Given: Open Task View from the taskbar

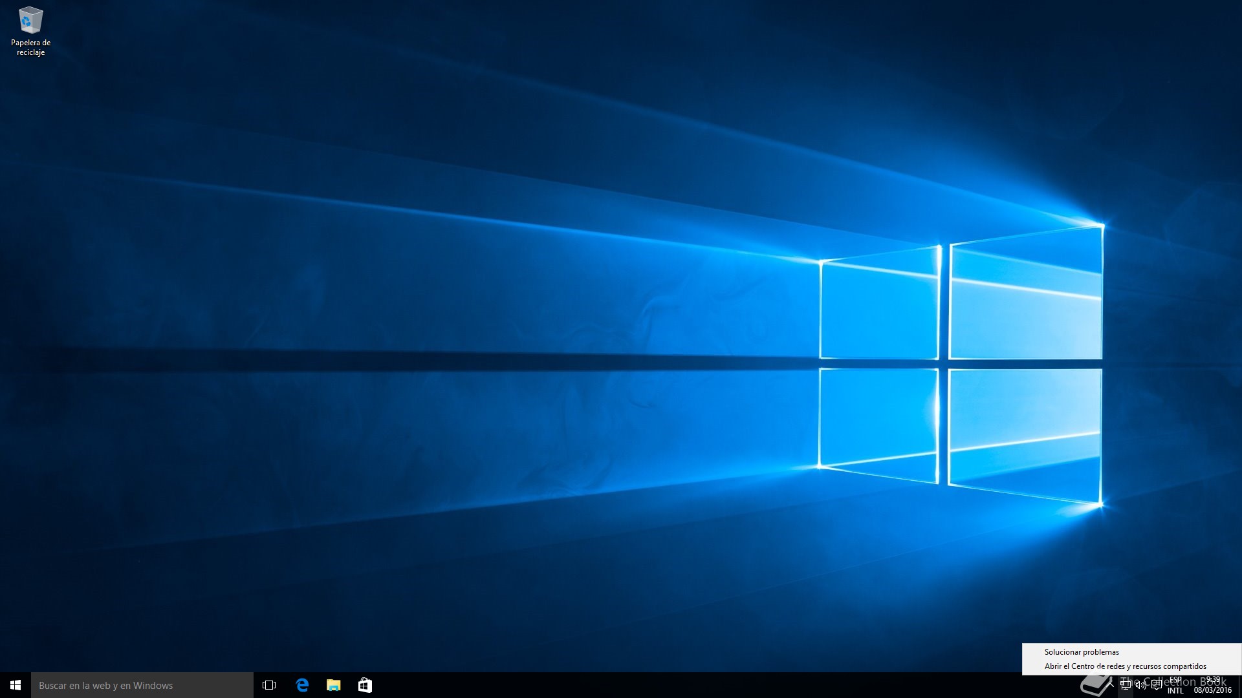Looking at the screenshot, I should 269,685.
